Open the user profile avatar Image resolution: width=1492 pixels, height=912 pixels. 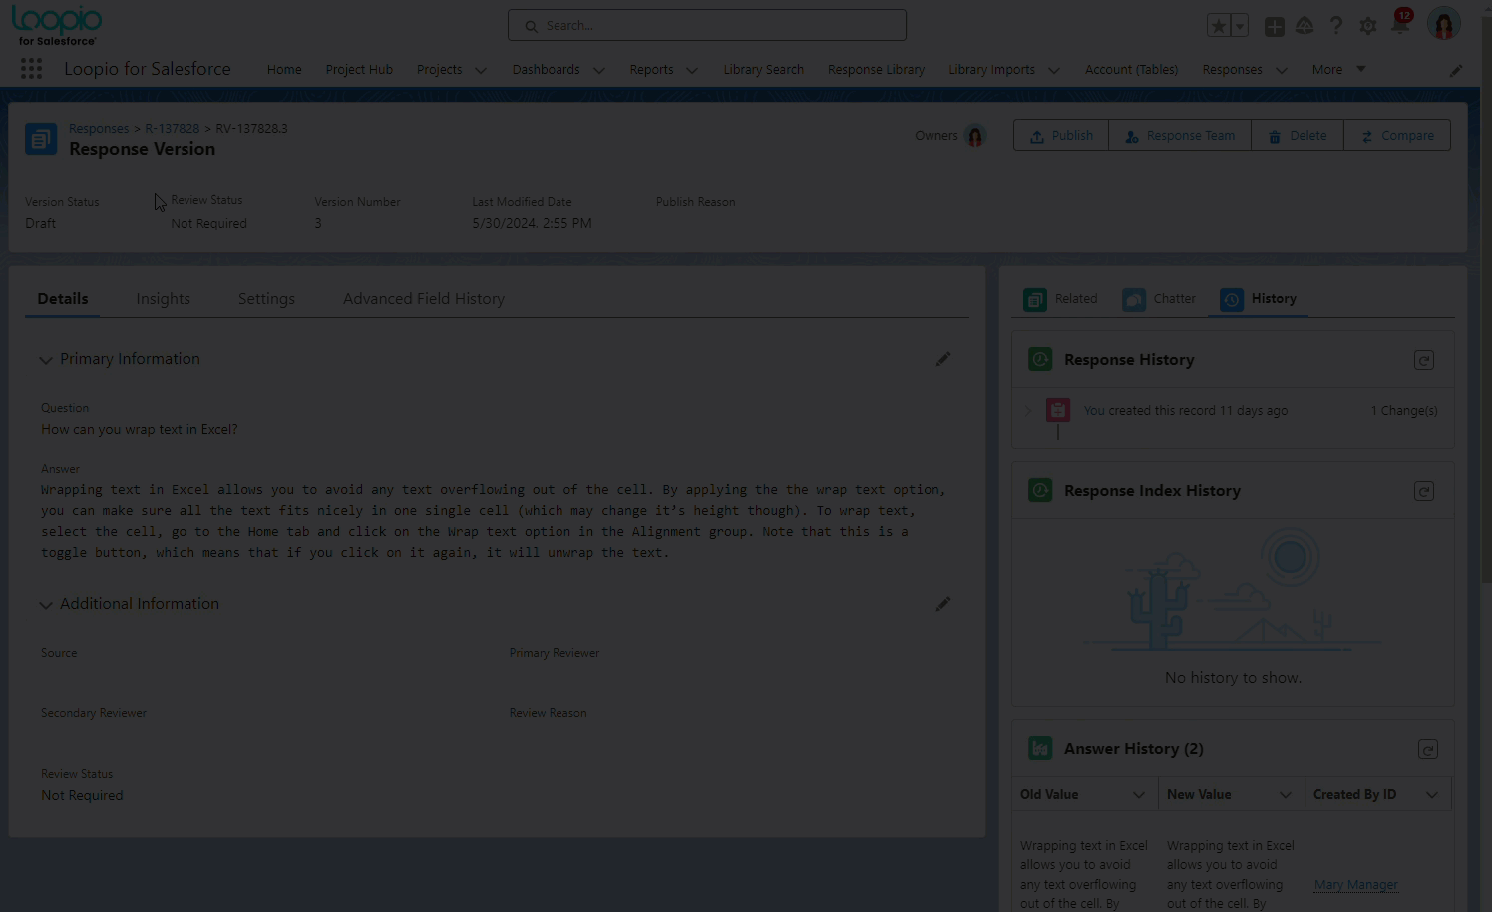tap(1444, 23)
